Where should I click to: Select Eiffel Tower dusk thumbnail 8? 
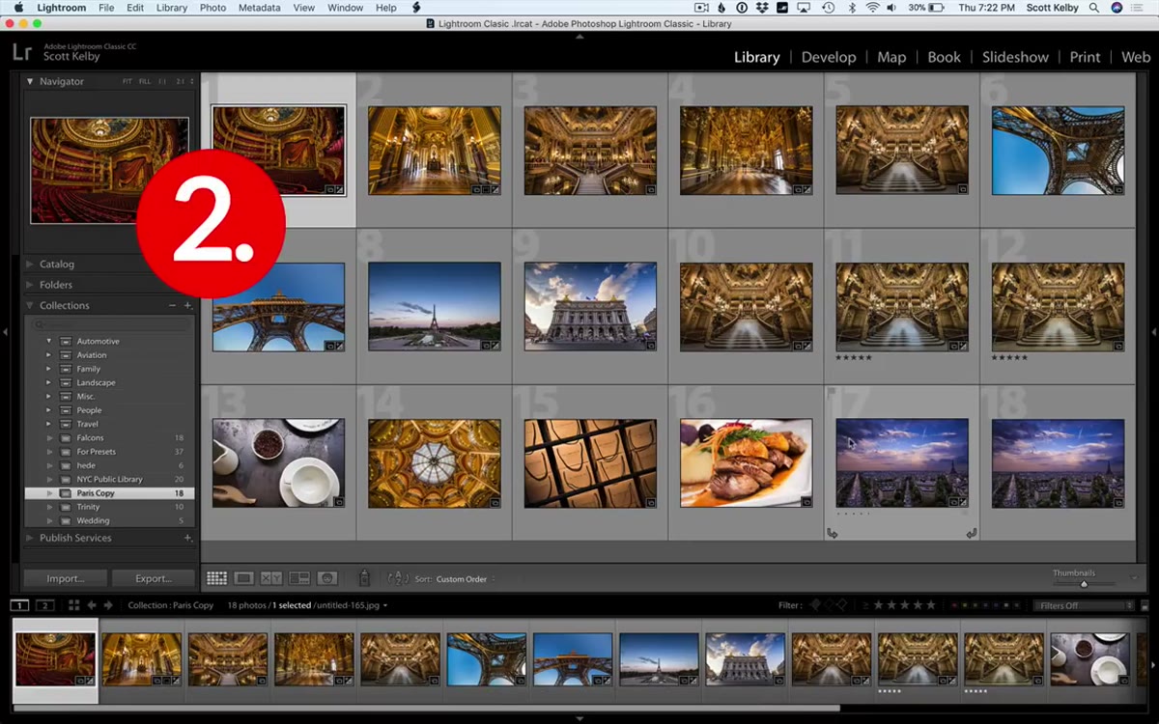point(435,306)
